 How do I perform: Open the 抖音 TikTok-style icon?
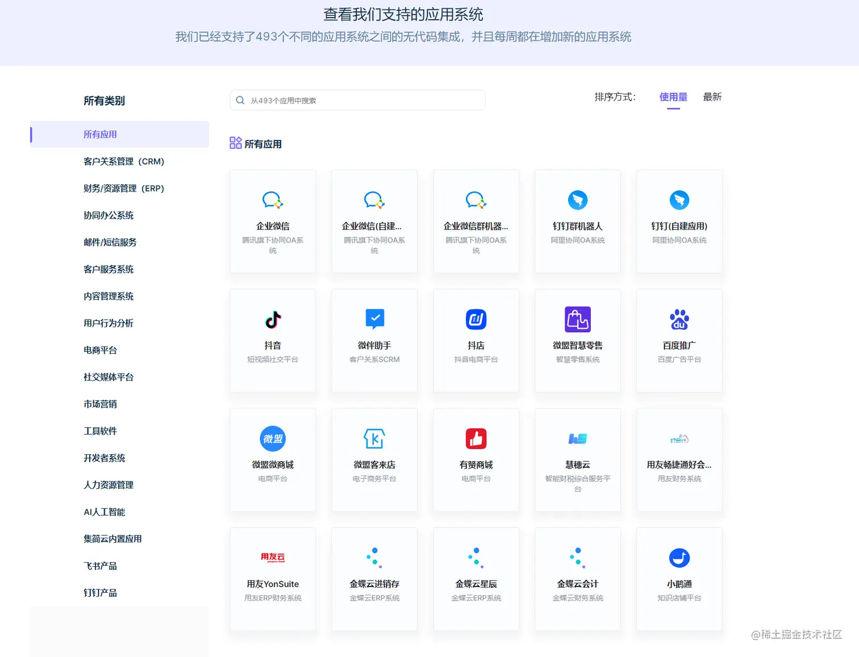tap(273, 319)
